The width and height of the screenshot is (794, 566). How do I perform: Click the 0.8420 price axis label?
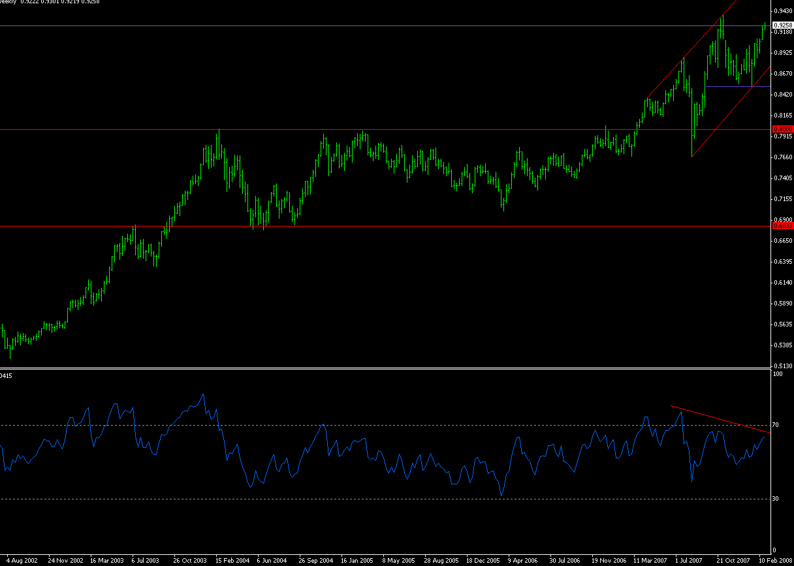(x=783, y=94)
